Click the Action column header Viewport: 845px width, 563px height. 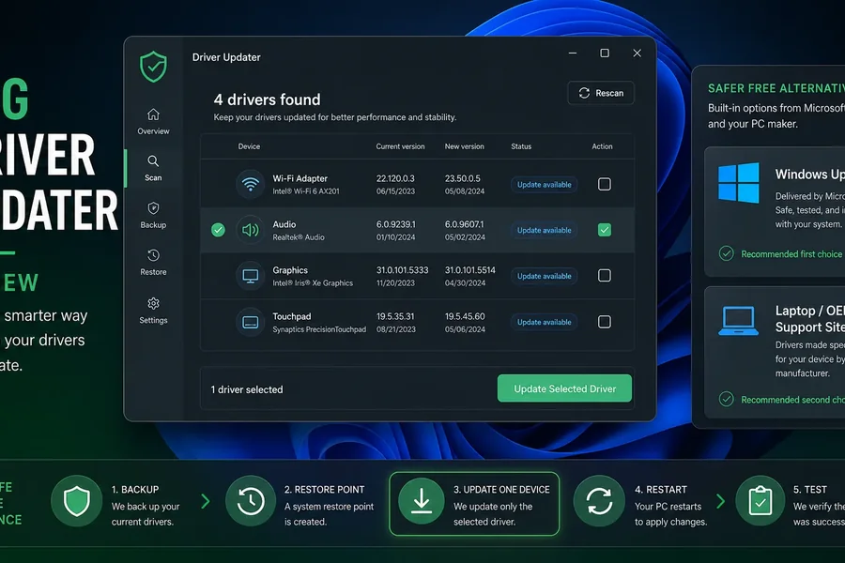[x=602, y=146]
